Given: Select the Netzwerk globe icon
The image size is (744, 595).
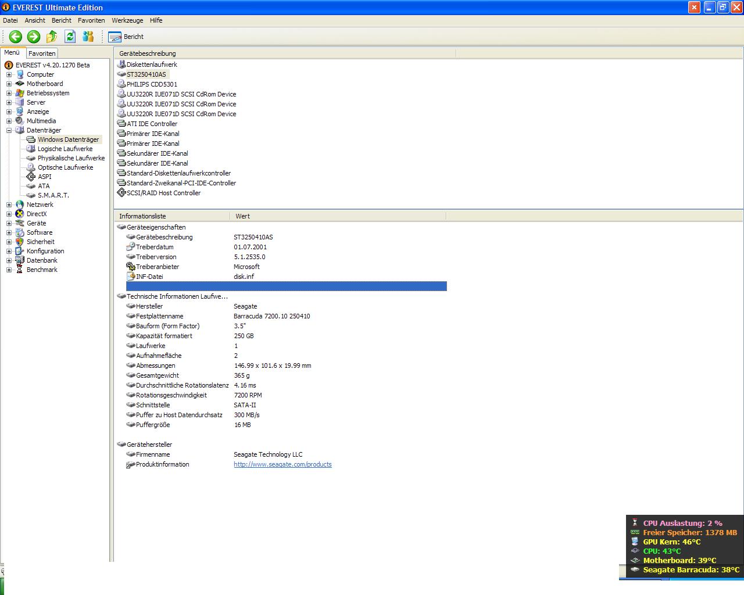Looking at the screenshot, I should [x=20, y=205].
